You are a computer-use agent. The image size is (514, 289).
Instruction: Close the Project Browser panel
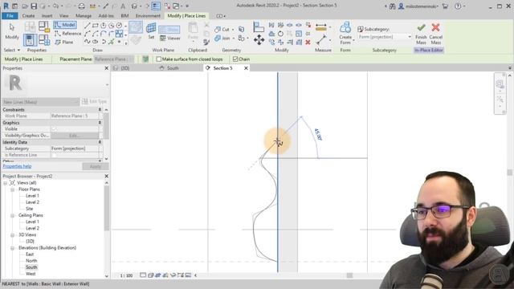click(106, 177)
